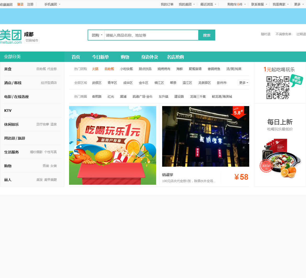306x278 pixels.
Task: Open the 全部分类 menu header
Action: (32, 57)
